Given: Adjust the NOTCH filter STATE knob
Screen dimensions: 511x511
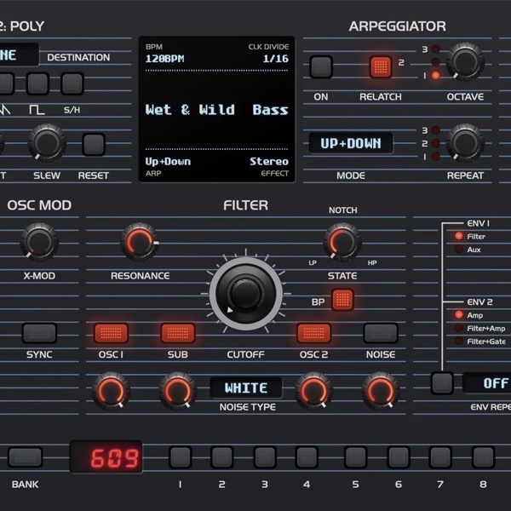Looking at the screenshot, I should pos(342,242).
